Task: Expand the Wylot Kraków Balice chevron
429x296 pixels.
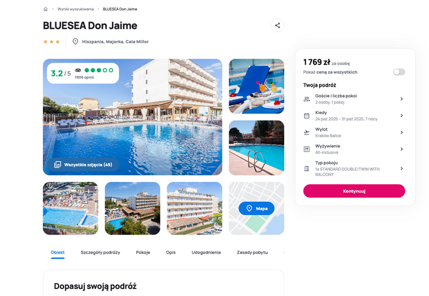Action: click(402, 132)
